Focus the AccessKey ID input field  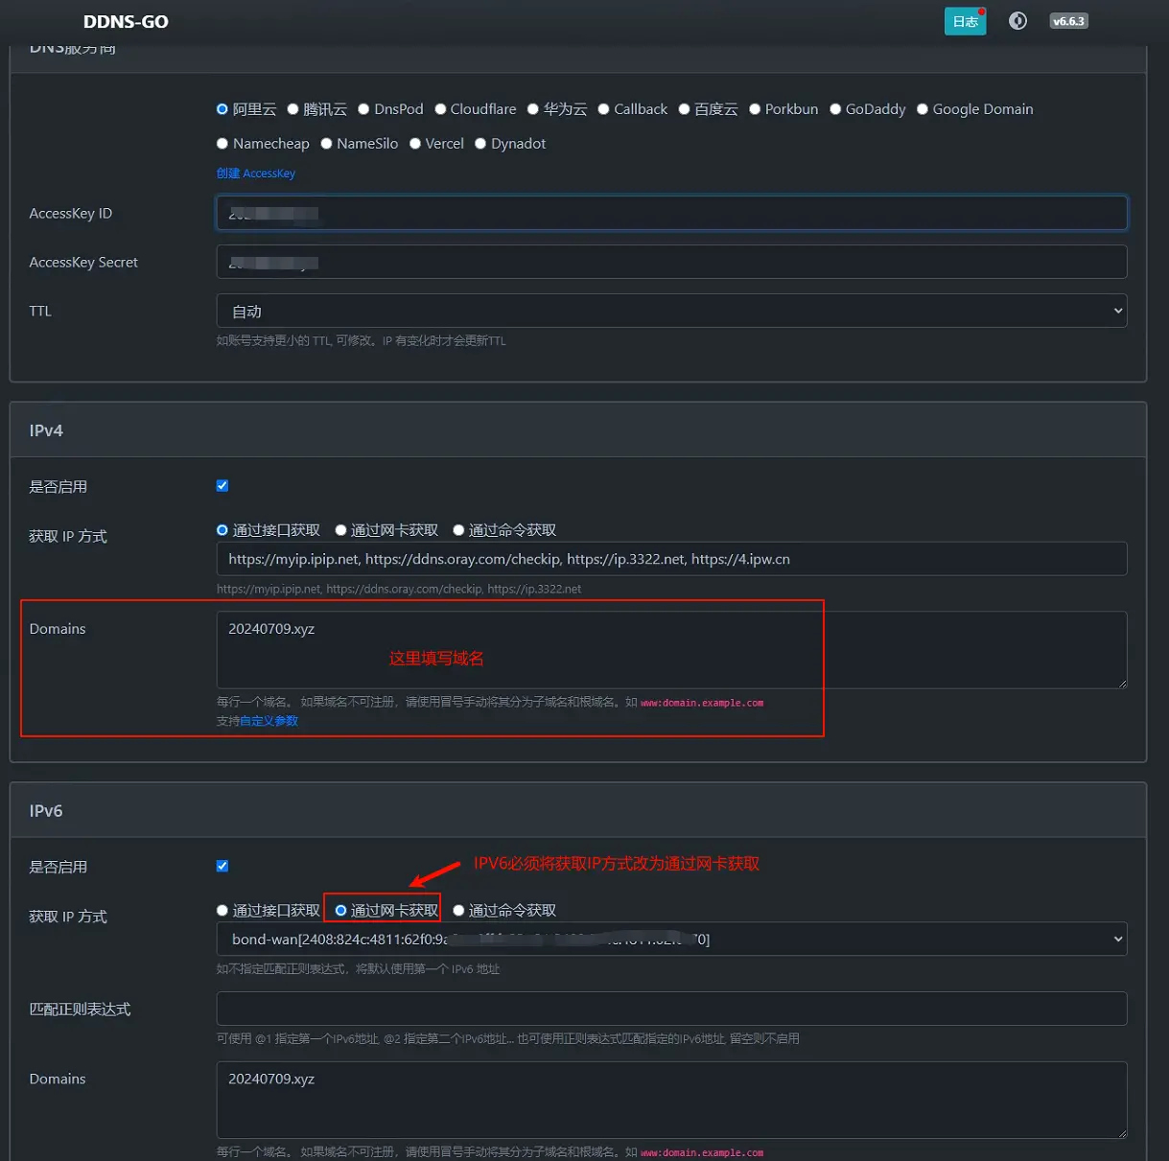tap(671, 213)
